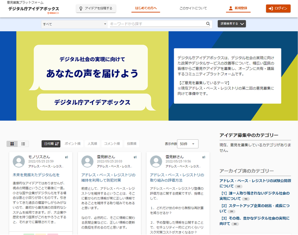Click the search magnifier icon
The image size is (298, 235).
208,24
